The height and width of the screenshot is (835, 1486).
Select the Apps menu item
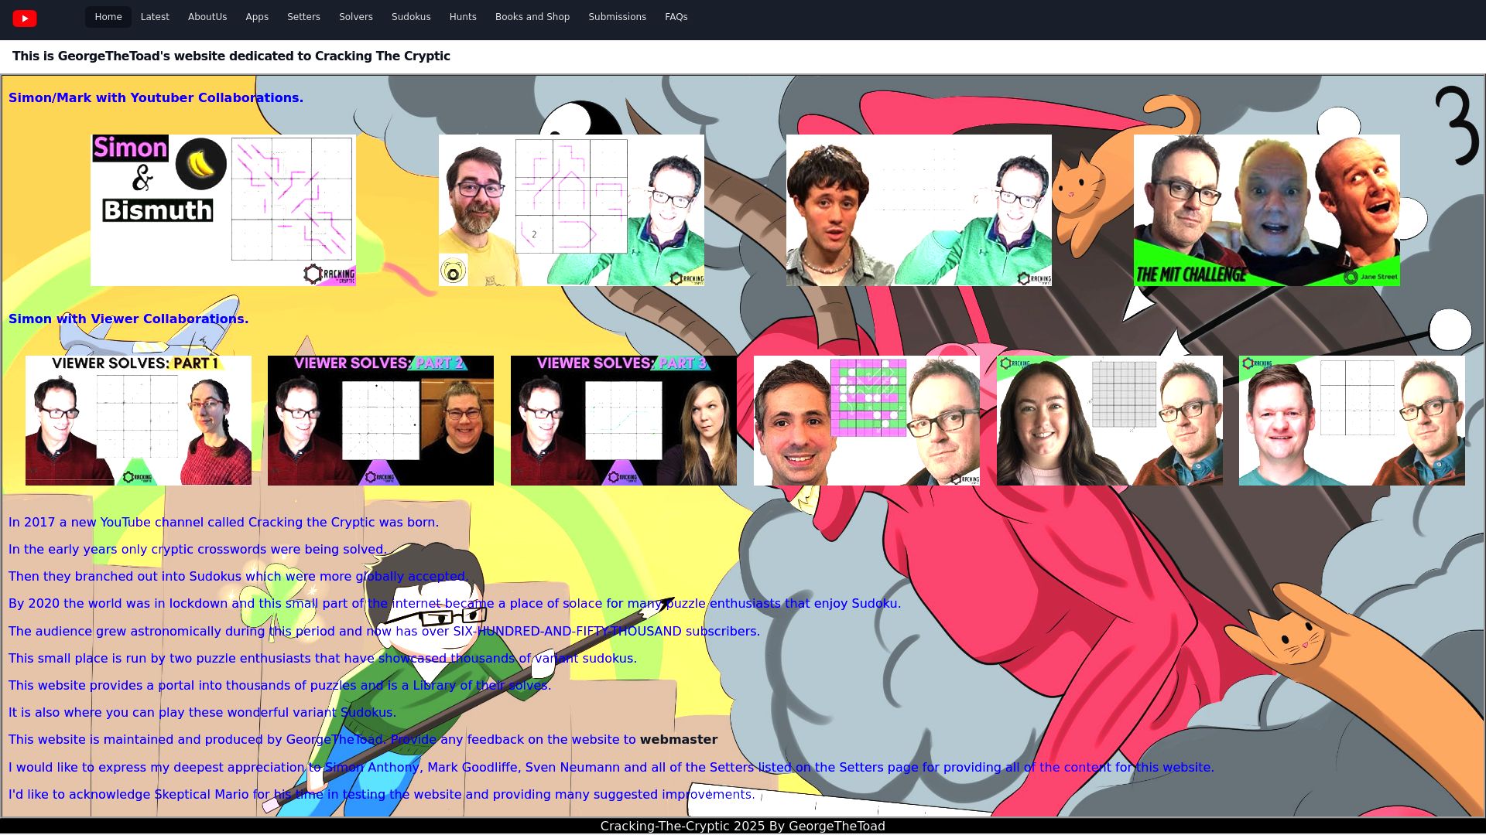pos(257,17)
